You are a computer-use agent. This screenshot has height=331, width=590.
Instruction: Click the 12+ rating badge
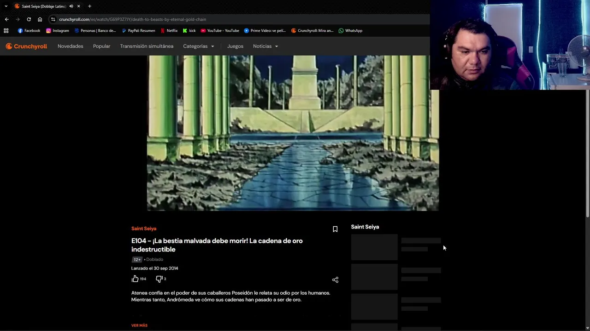point(137,260)
